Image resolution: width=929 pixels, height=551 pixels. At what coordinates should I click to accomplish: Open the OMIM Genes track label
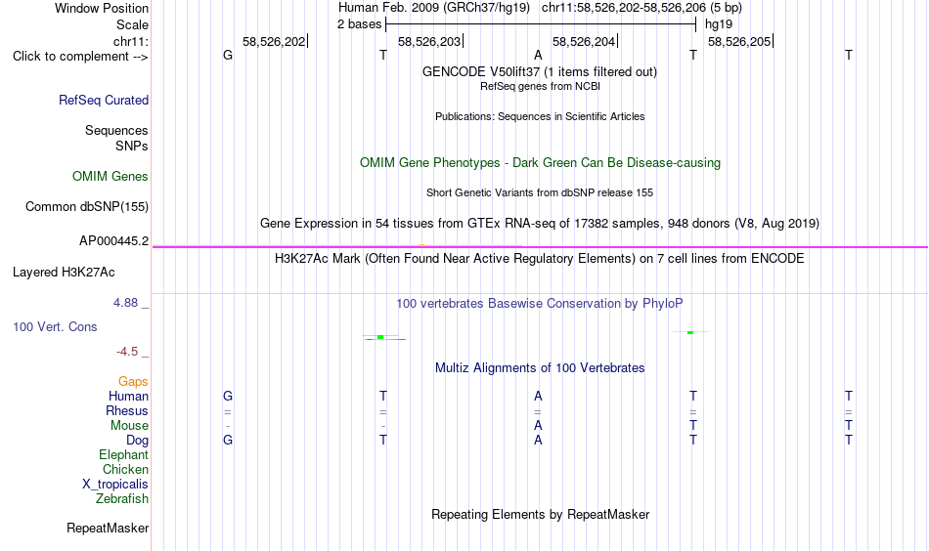coord(111,177)
